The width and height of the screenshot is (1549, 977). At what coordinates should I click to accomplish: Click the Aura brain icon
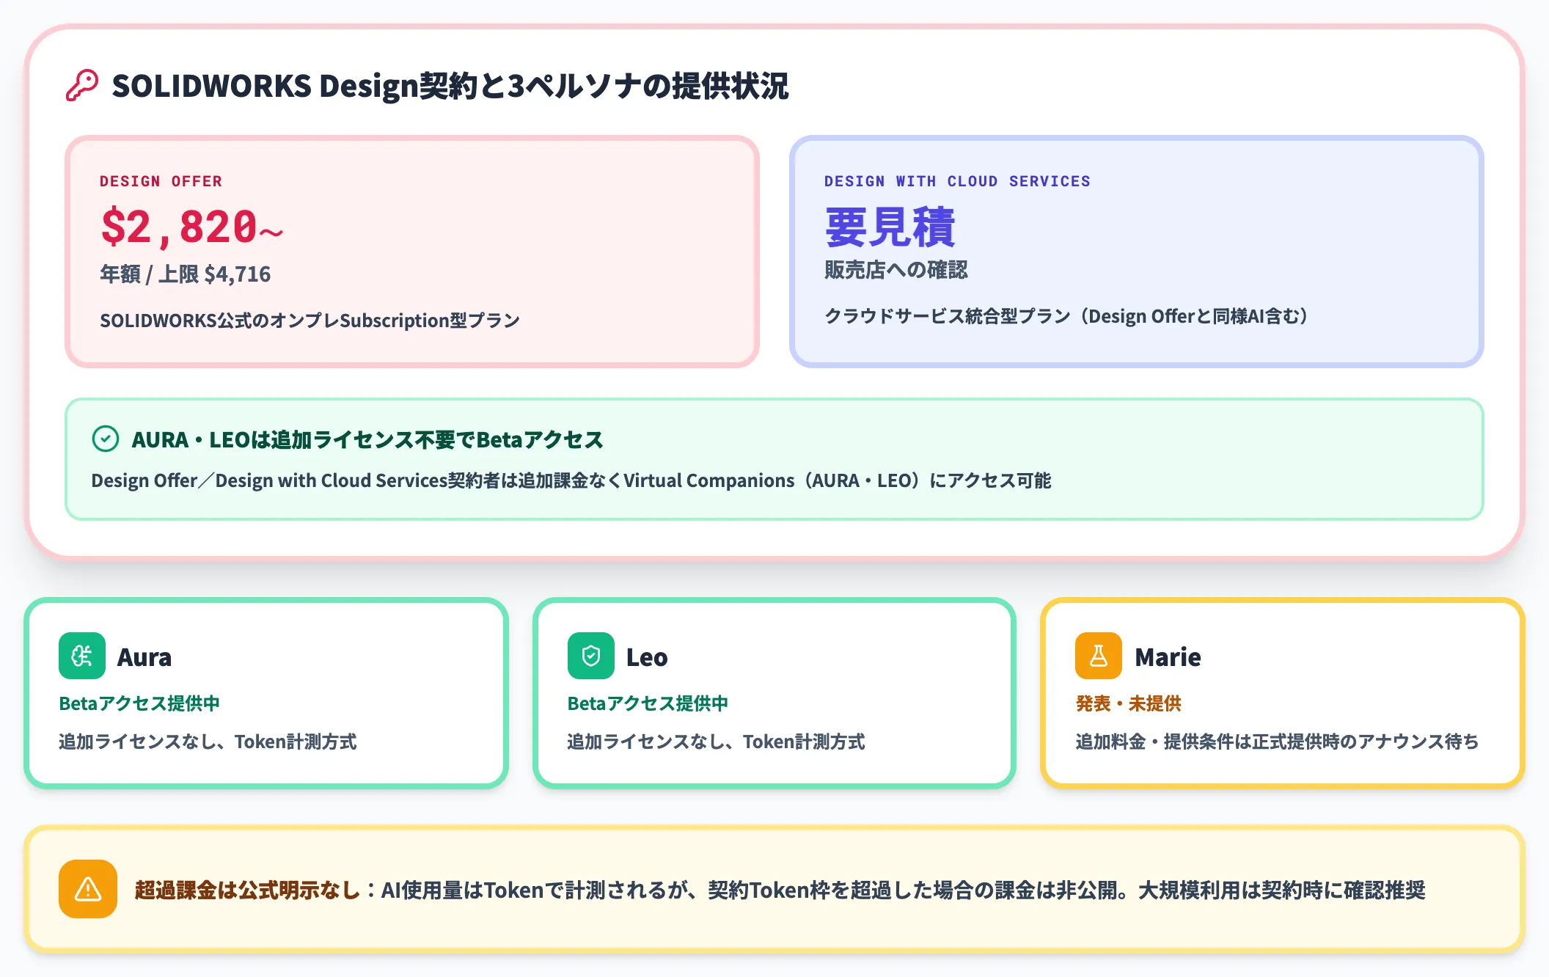(82, 656)
